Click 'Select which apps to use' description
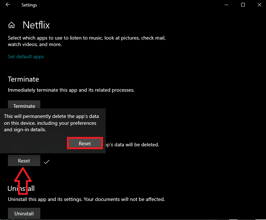 pos(87,41)
